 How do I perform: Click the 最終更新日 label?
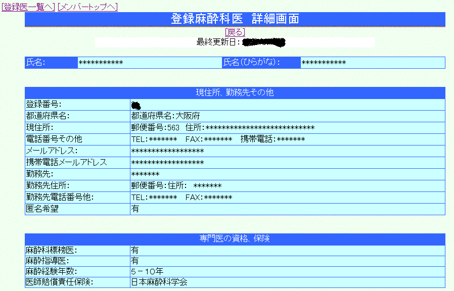click(218, 42)
